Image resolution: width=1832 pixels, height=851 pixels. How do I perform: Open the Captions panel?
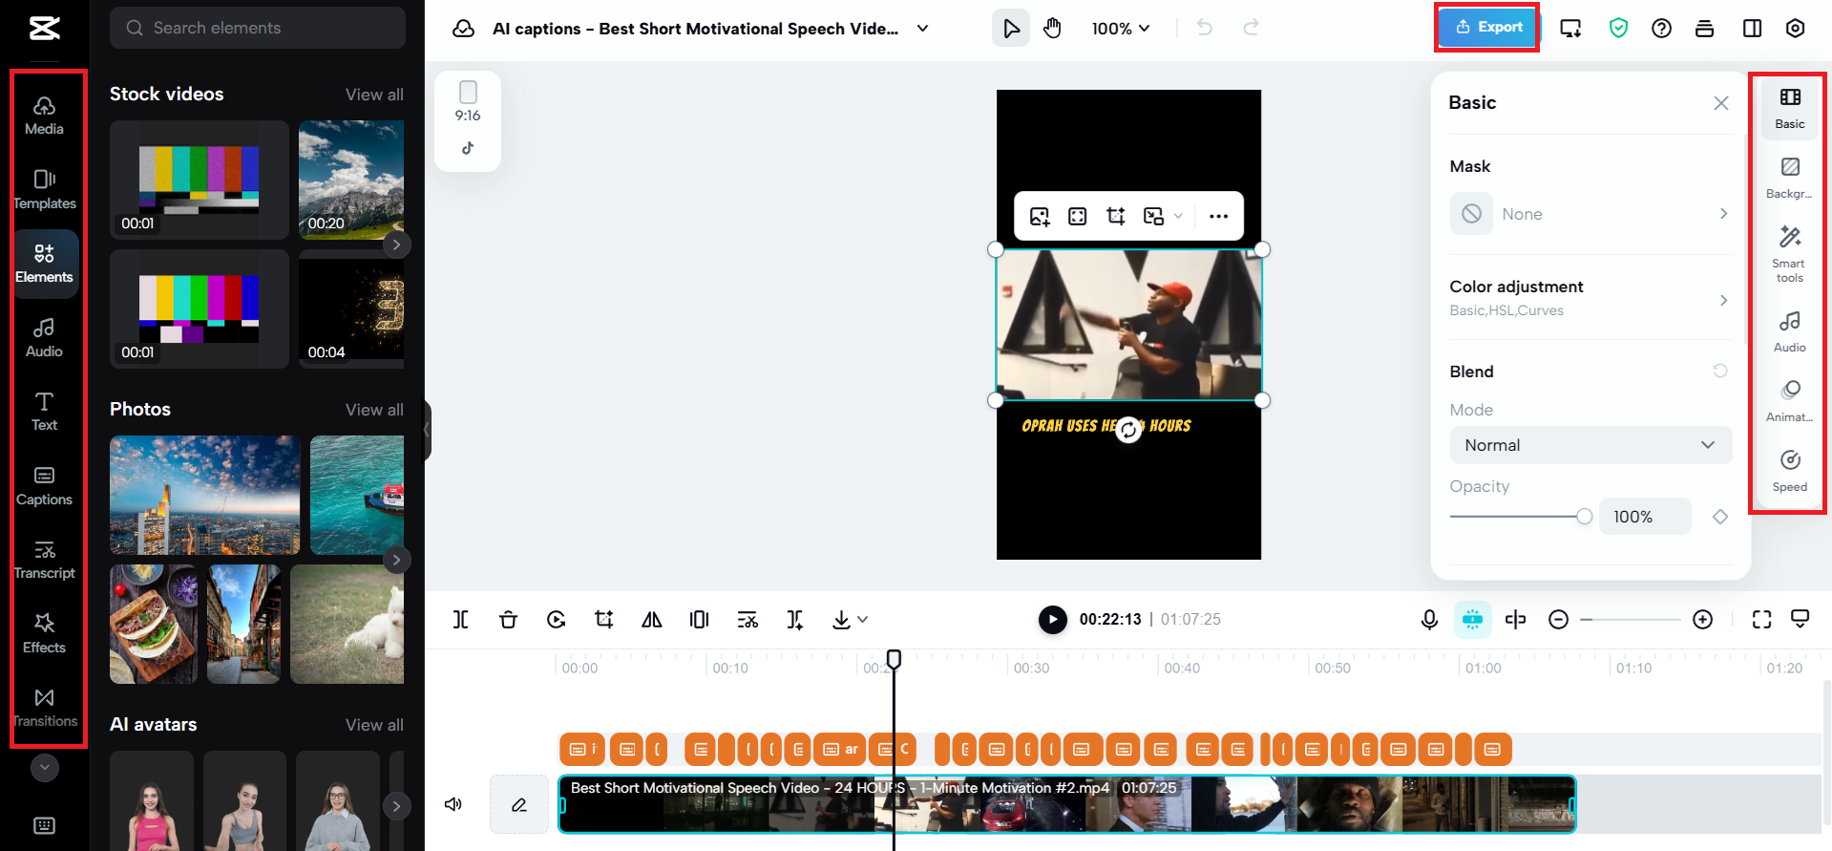coord(44,485)
